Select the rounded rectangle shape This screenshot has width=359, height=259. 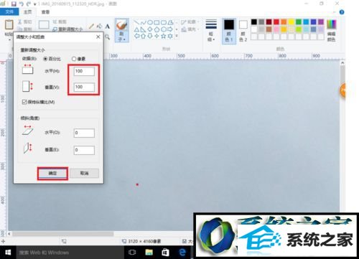pos(164,22)
